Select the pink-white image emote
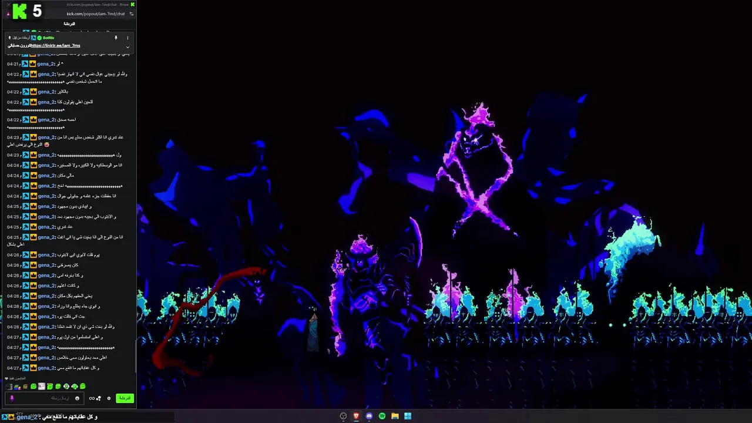Viewport: 752px width, 423px height. (x=42, y=387)
